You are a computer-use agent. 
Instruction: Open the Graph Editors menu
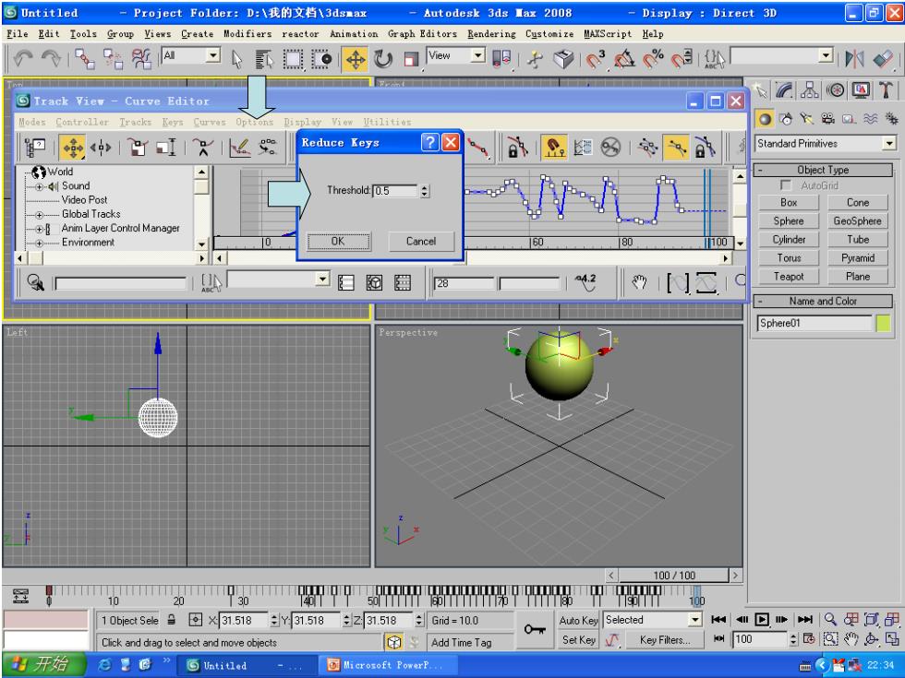pos(422,34)
